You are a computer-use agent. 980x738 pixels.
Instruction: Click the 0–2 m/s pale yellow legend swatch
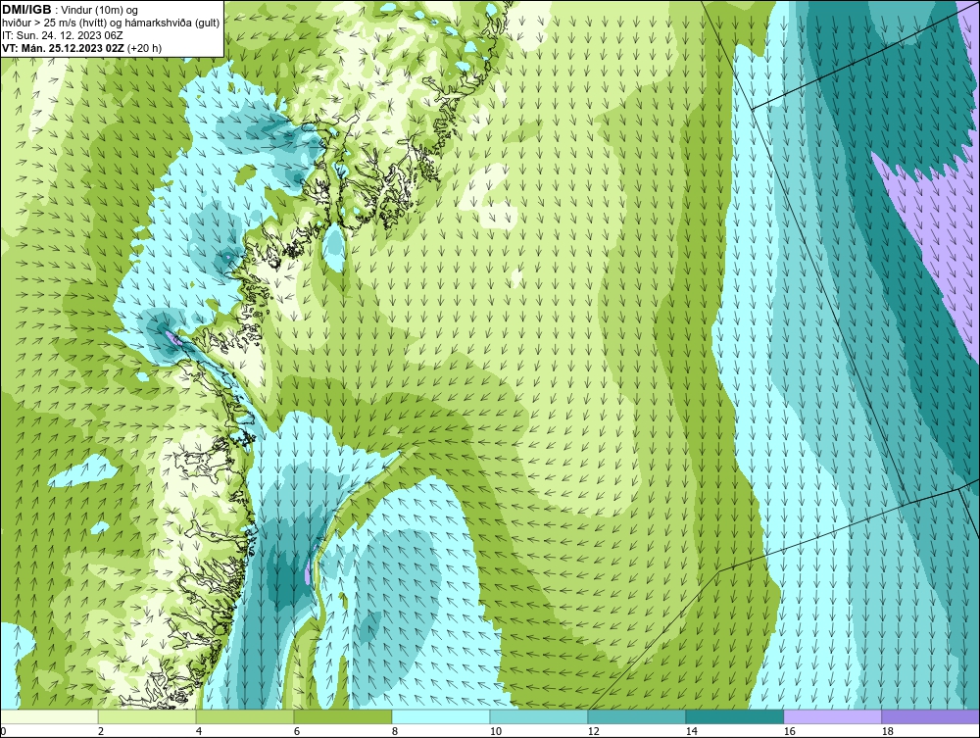[49, 716]
